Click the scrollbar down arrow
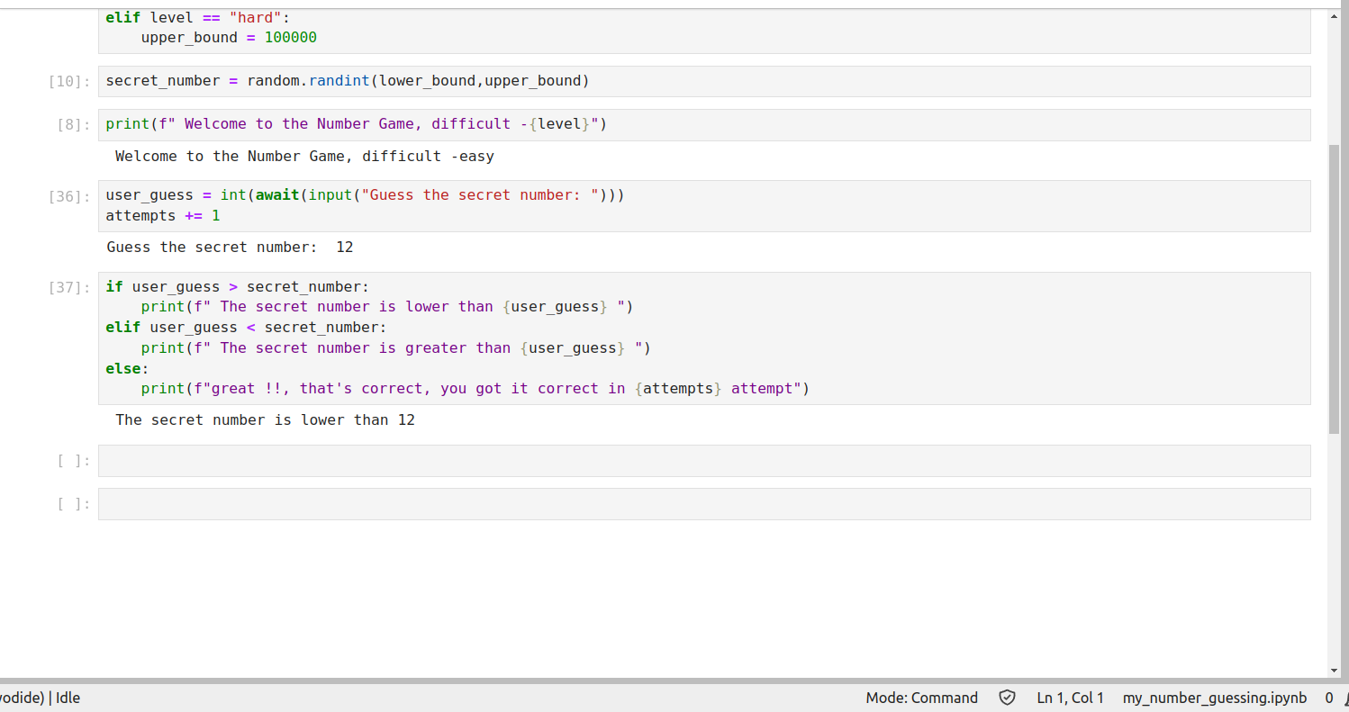The height and width of the screenshot is (712, 1349). pos(1334,671)
